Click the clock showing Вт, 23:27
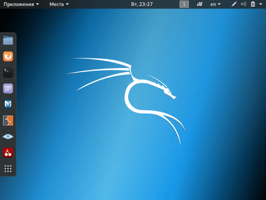The image size is (266, 200). pos(142,4)
